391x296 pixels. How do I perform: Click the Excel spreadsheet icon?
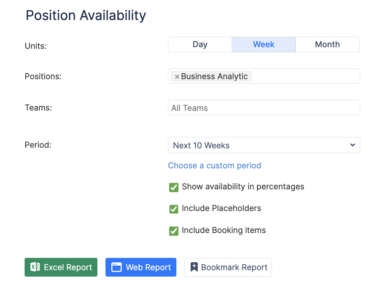35,267
